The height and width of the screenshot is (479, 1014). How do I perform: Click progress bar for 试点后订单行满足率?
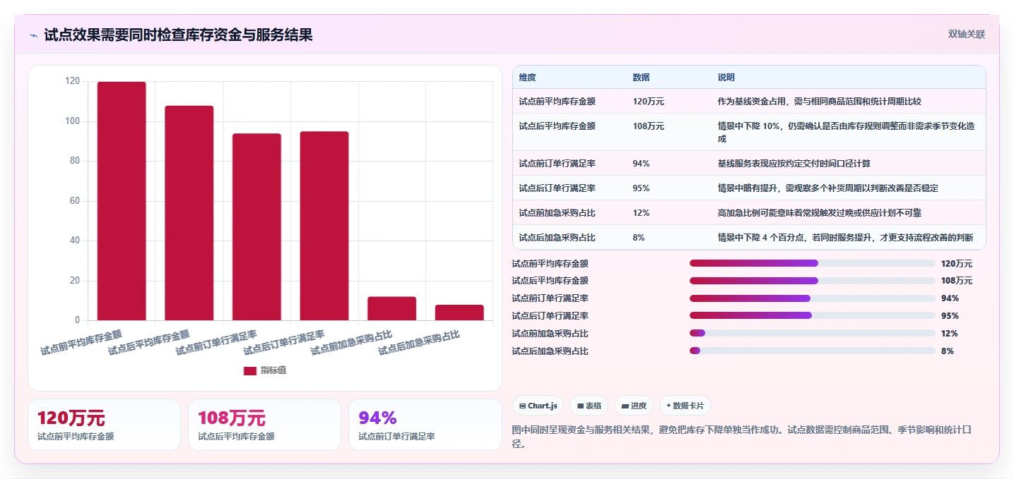click(812, 315)
